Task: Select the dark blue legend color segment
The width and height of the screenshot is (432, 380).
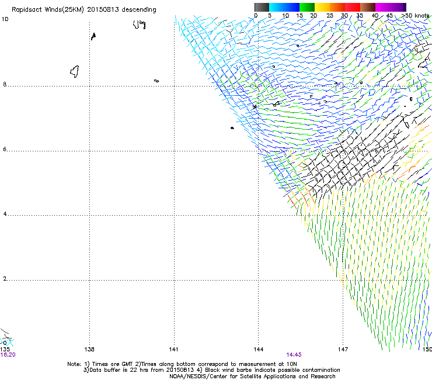Action: (292, 7)
